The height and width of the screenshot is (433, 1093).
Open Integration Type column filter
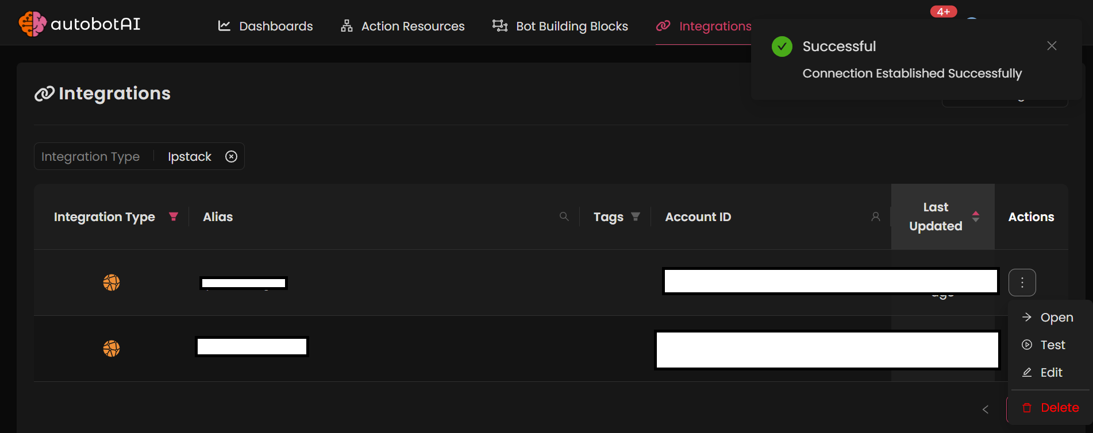tap(174, 216)
